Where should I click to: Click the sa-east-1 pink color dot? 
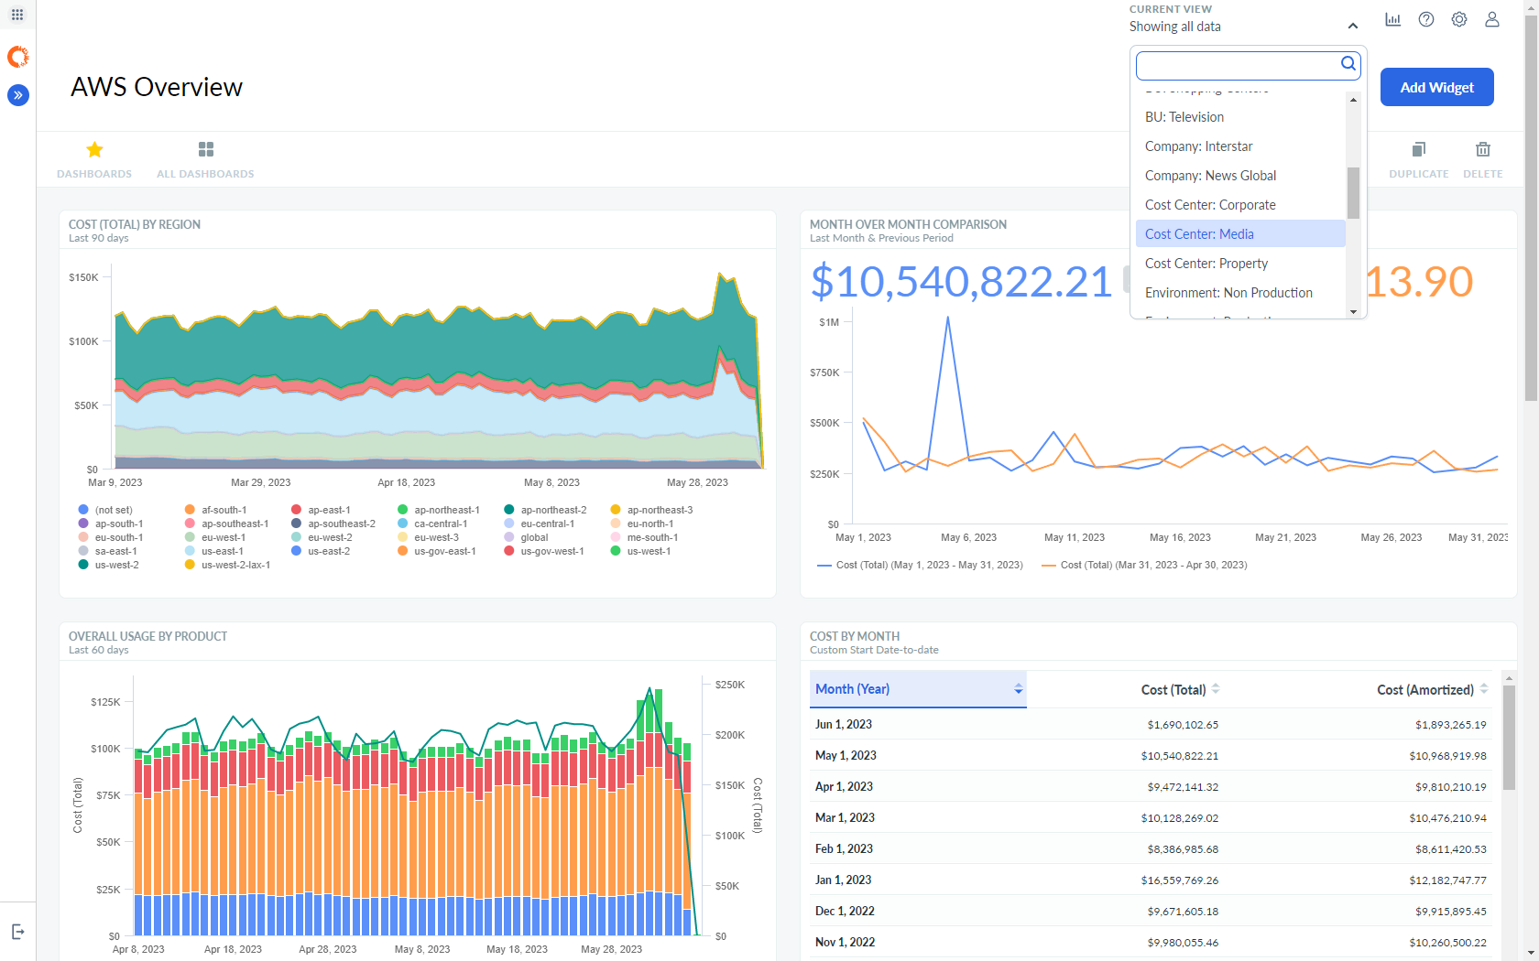pyautogui.click(x=84, y=551)
